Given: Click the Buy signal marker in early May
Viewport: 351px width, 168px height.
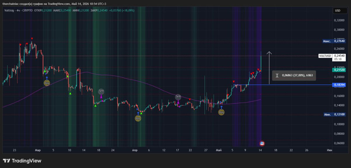Looking at the screenshot, I should pyautogui.click(x=222, y=112).
